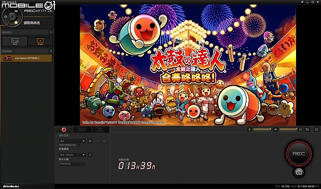Open the audio mixer settings icon

coord(307,129)
